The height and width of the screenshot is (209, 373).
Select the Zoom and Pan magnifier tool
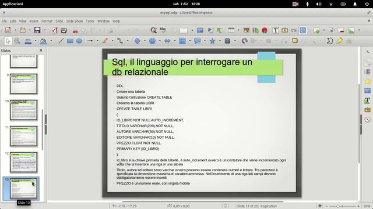coord(17,41)
